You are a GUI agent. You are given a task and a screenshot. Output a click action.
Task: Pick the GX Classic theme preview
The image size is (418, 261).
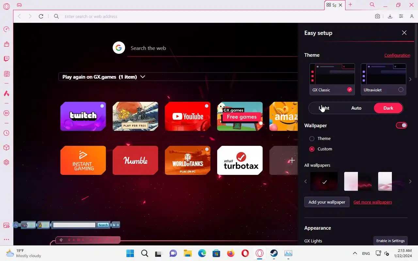pyautogui.click(x=332, y=74)
